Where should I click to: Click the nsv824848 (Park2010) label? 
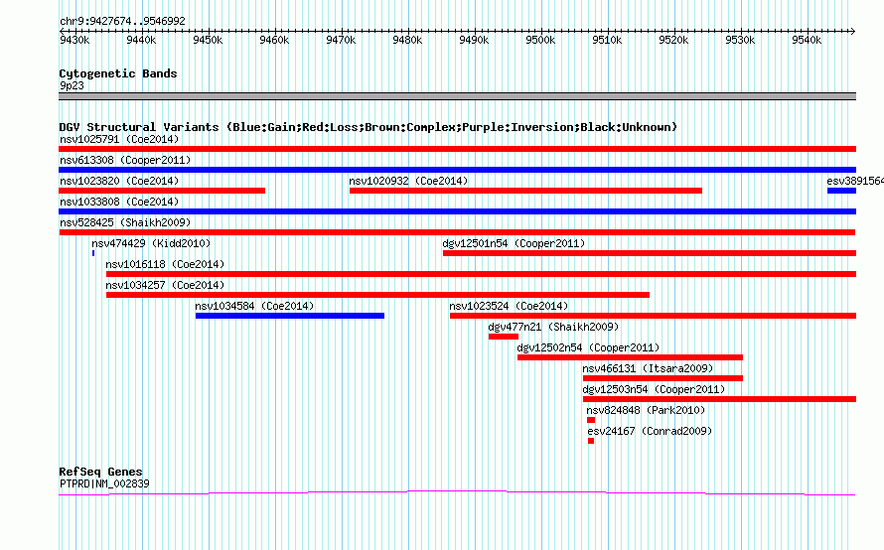pos(646,410)
